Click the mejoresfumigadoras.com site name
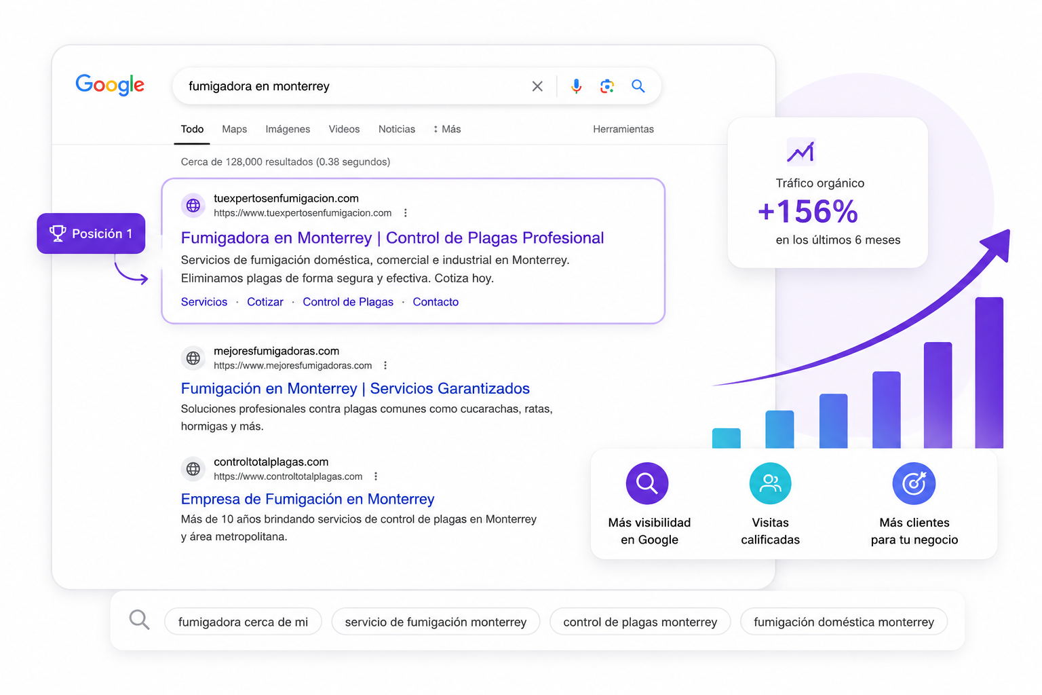Image resolution: width=1042 pixels, height=695 pixels. (276, 351)
